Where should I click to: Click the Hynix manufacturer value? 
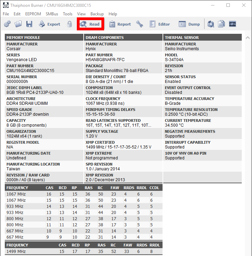pos(90,49)
